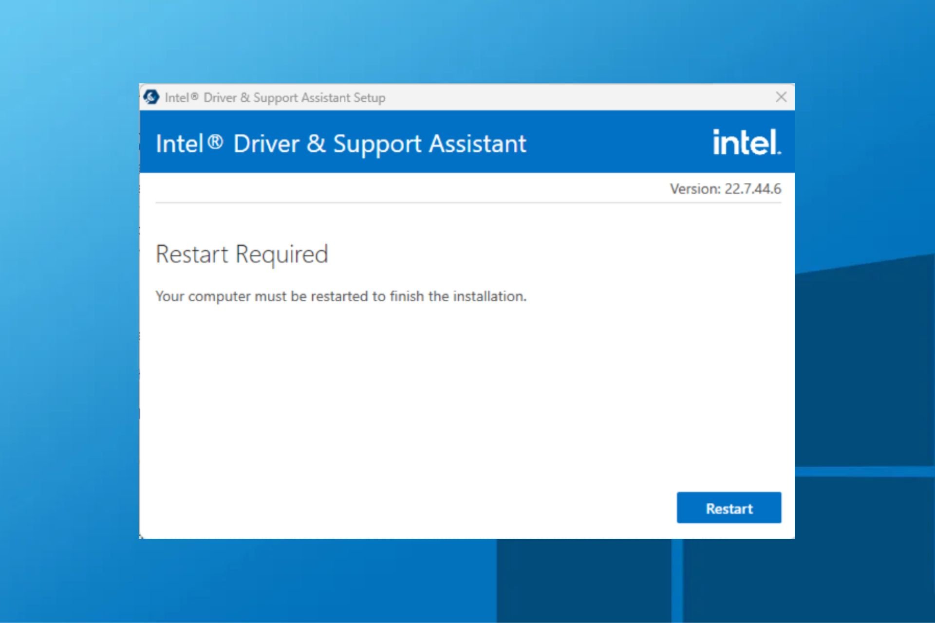Click the intel logo in the banner
Viewport: 935px width, 623px height.
pyautogui.click(x=747, y=142)
